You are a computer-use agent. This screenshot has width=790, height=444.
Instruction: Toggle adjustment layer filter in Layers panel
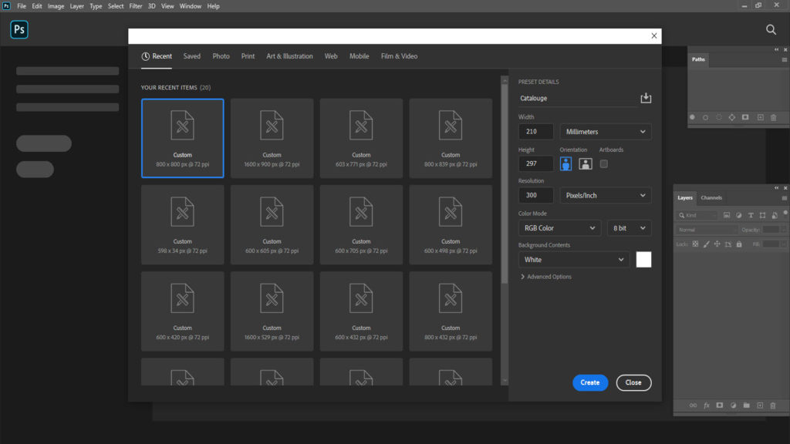pyautogui.click(x=738, y=215)
